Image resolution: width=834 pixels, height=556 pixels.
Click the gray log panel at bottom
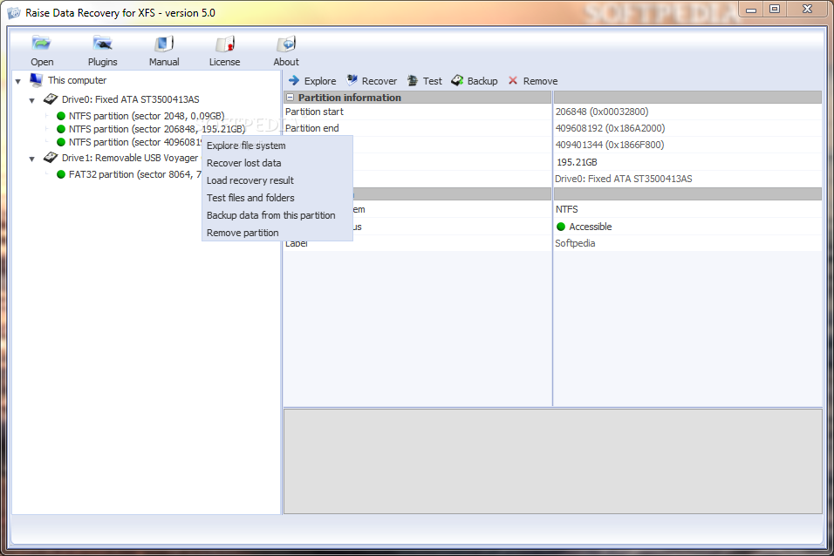[552, 461]
